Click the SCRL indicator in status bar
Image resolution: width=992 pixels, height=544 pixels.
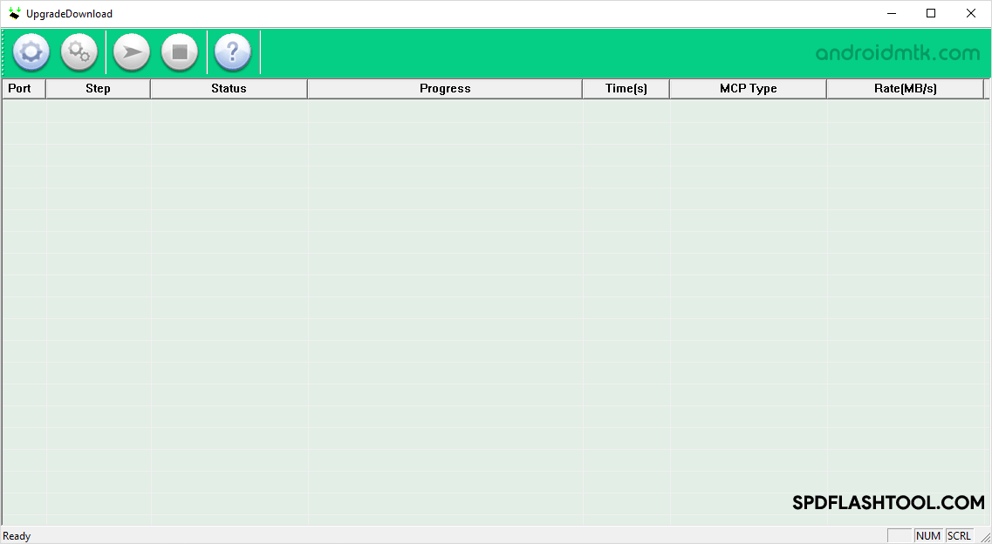coord(959,536)
